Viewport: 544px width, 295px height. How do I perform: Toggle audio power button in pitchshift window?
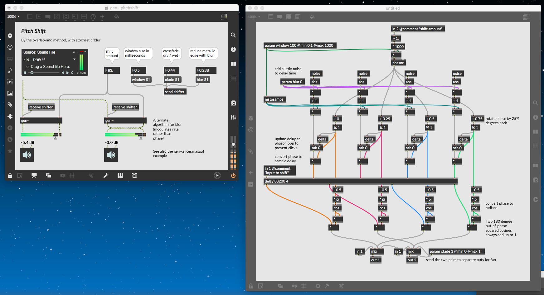(233, 175)
